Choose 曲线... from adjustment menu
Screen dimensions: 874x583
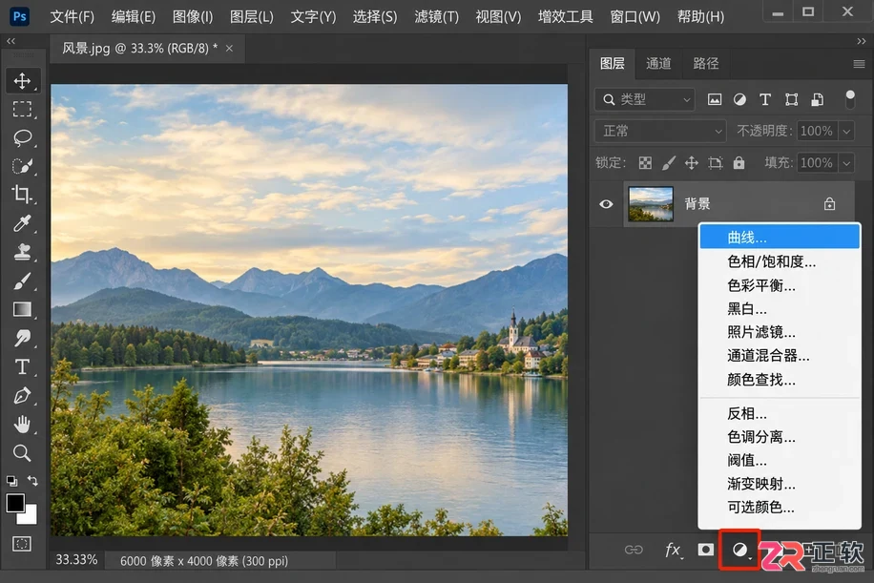780,238
